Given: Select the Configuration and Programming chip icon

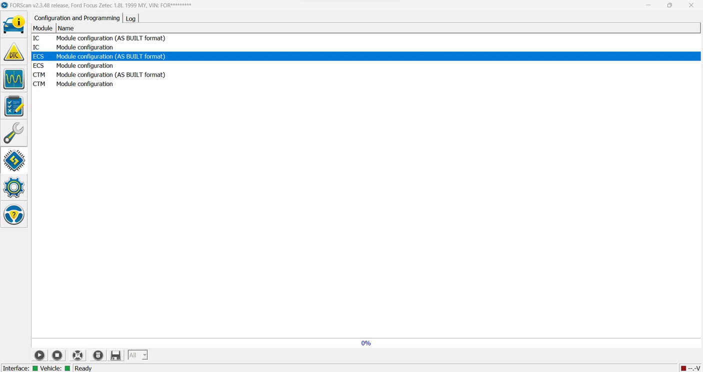Looking at the screenshot, I should [x=13, y=160].
